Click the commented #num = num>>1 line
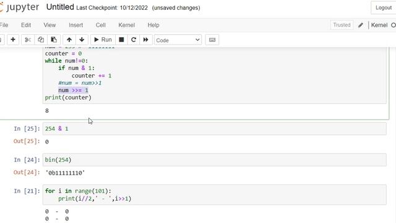Image resolution: width=396 pixels, height=223 pixels. click(80, 83)
